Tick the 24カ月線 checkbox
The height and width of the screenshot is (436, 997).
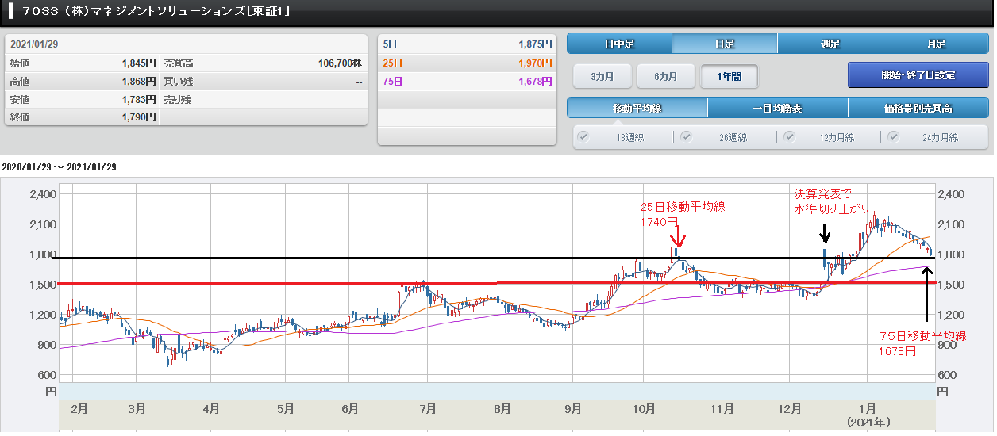pos(893,136)
